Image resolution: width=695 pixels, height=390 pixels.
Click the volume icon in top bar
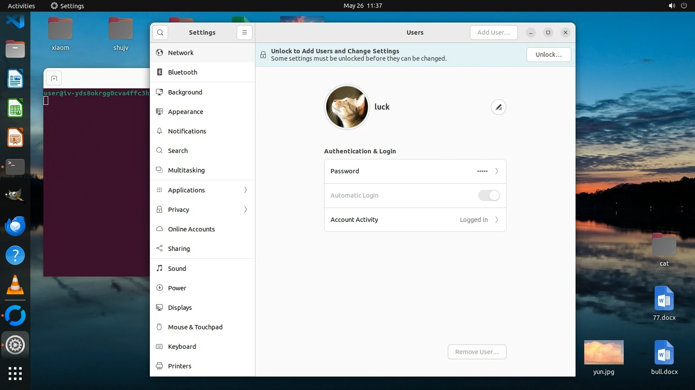672,6
